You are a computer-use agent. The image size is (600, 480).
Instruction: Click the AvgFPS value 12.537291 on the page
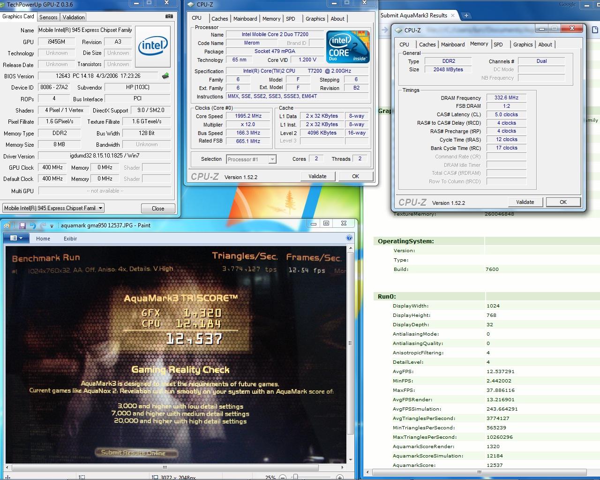coord(500,371)
